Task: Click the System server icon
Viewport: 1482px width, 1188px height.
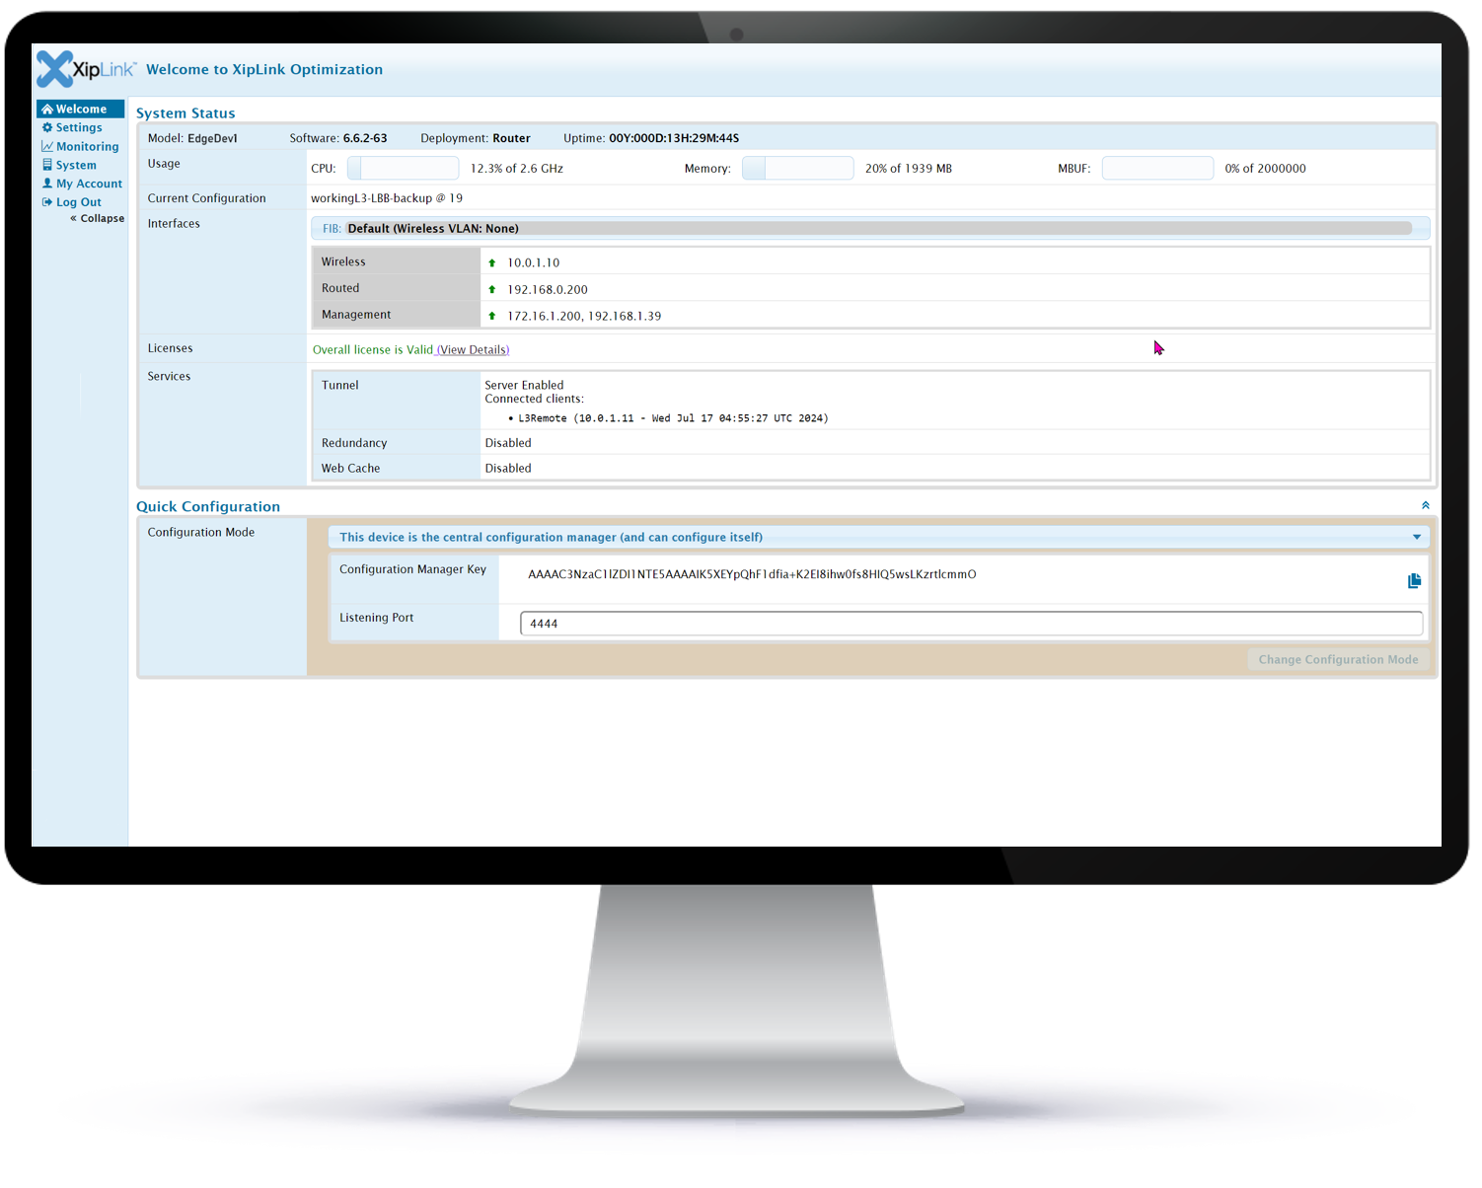Action: pyautogui.click(x=46, y=166)
